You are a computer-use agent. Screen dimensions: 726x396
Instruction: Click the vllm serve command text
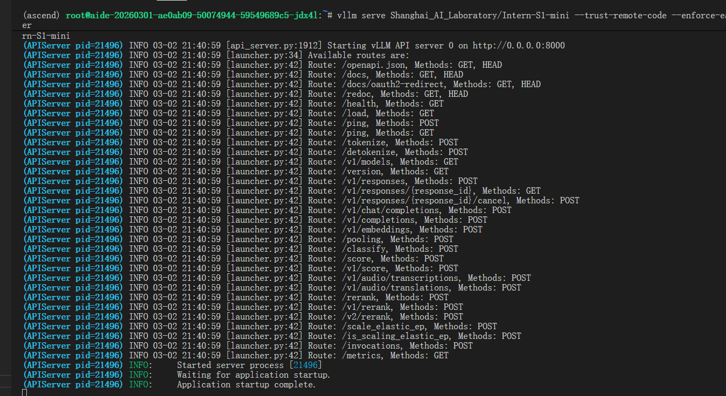530,16
